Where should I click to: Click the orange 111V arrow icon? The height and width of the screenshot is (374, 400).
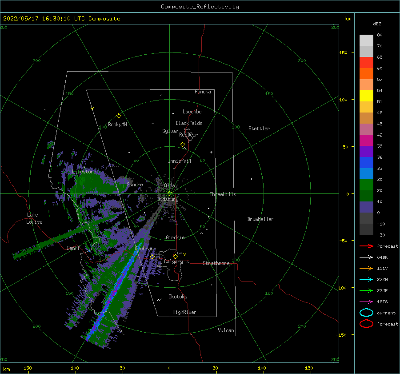click(366, 268)
